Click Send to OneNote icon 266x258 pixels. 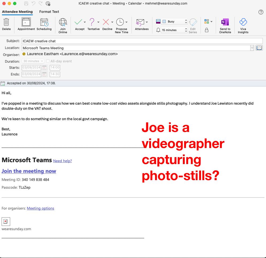click(225, 22)
